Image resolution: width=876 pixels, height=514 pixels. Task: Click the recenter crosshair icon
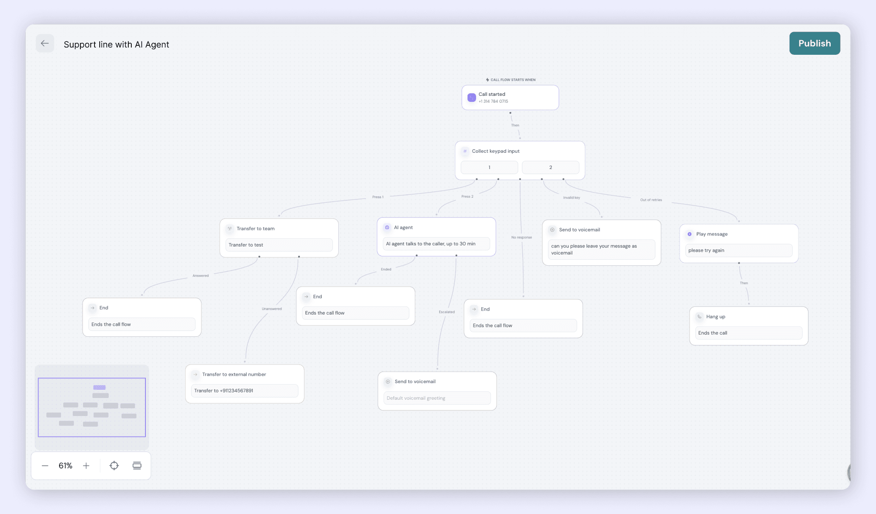tap(114, 466)
